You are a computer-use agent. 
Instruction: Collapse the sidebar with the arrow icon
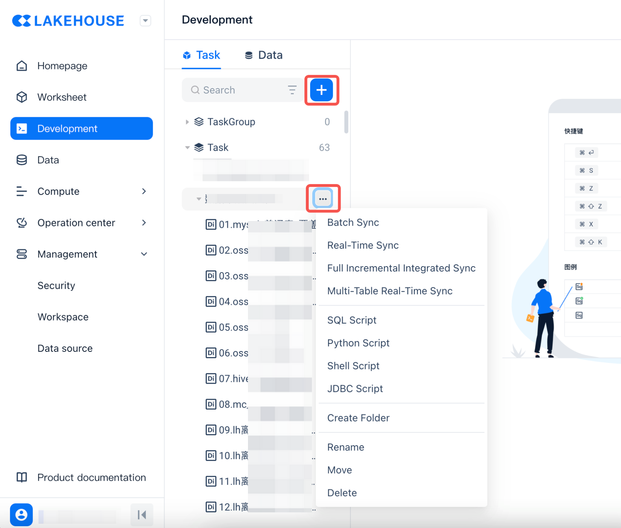142,514
